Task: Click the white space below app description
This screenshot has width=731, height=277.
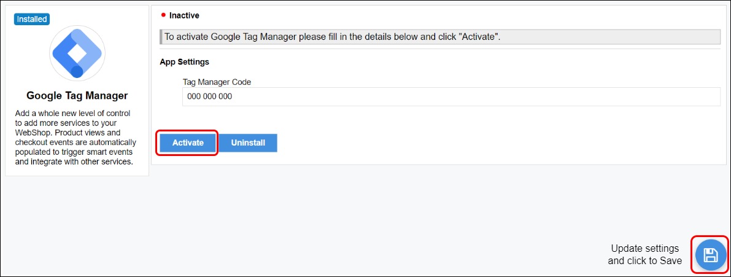Action: 77,171
